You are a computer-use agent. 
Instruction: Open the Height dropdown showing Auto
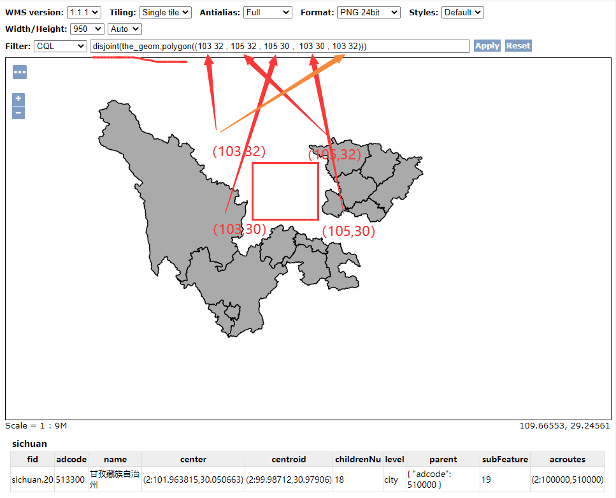coord(124,29)
